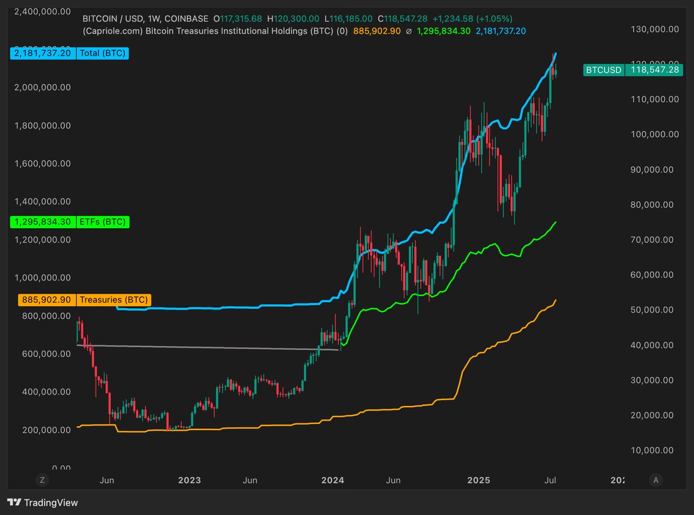Click the 1,295,834.30 green value tag
Viewport: 694px width, 515px height.
[43, 221]
